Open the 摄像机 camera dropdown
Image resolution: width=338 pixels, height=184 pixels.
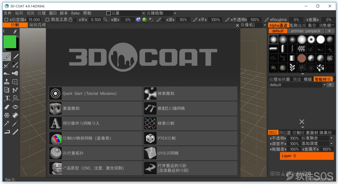[265, 25]
